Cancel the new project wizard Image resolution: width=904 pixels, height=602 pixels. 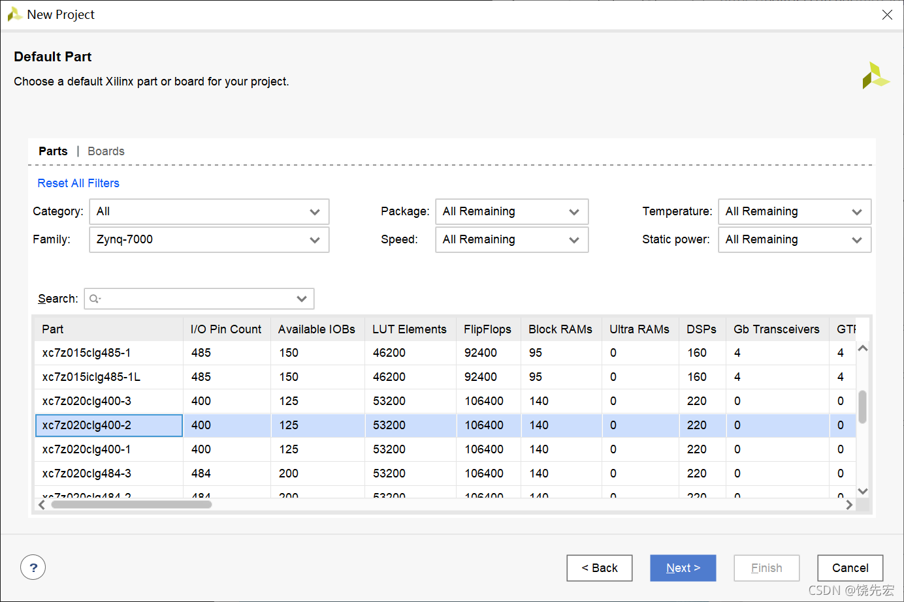(x=850, y=568)
